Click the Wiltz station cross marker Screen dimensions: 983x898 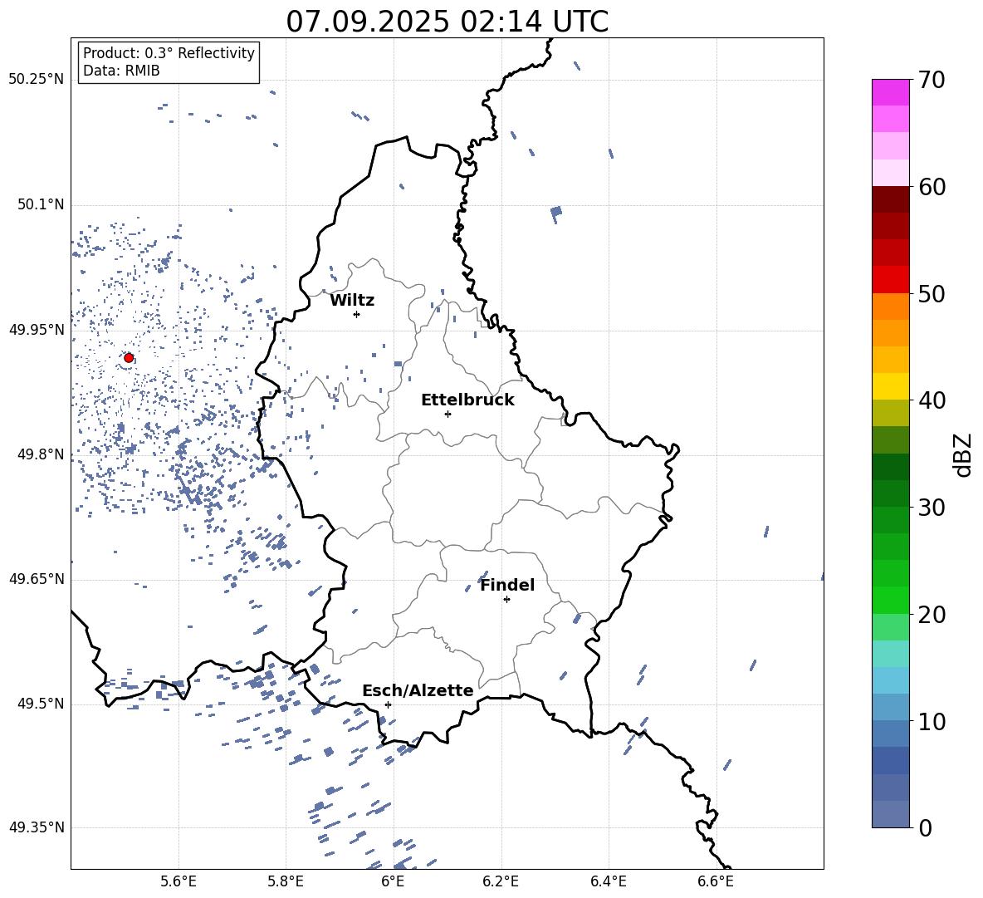tap(357, 315)
